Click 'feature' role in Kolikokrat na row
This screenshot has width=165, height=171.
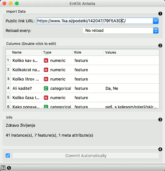(x=81, y=70)
